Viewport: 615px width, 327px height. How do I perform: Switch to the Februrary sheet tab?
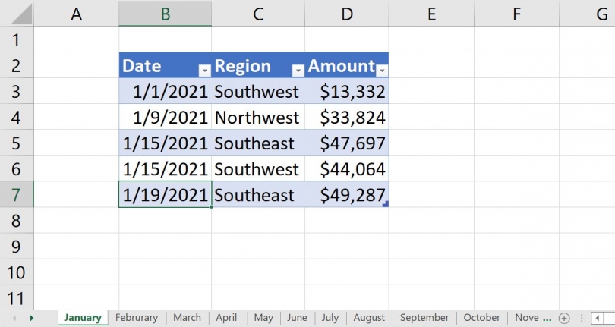[x=137, y=318]
